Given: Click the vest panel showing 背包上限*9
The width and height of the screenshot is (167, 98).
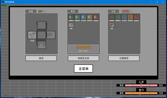Looking at the screenshot, I should point(83,49).
